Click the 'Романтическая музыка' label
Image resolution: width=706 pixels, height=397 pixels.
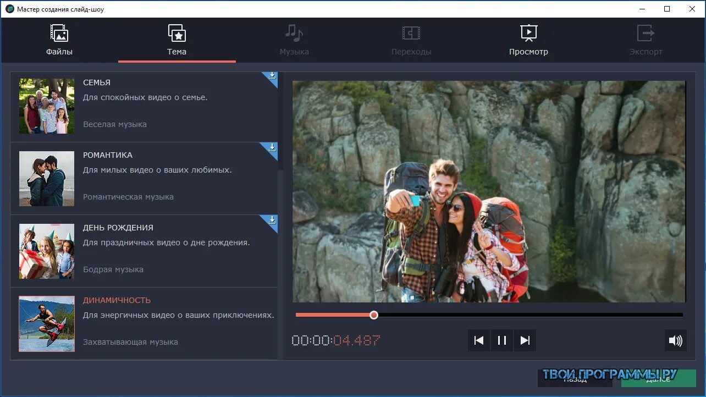[x=128, y=197]
